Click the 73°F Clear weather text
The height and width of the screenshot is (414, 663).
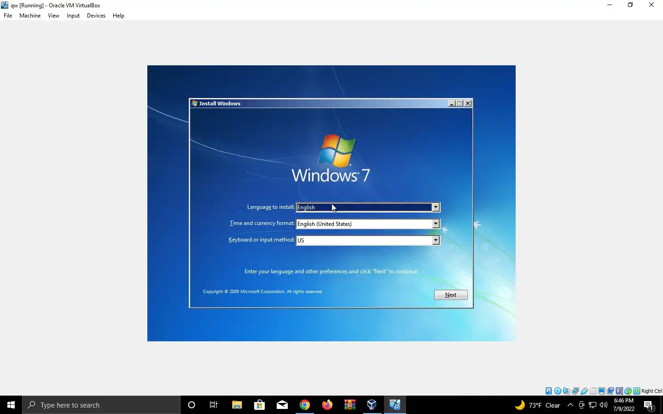click(545, 405)
